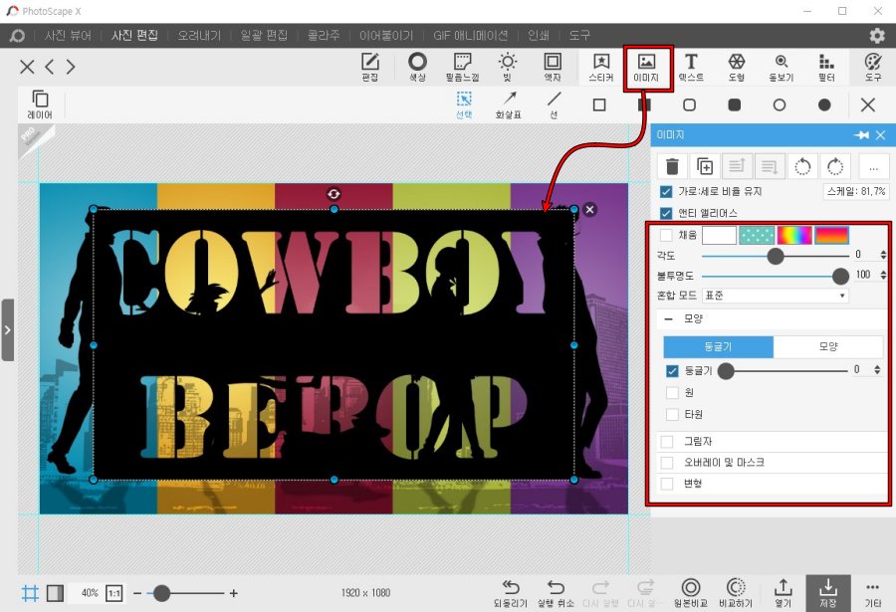Click the 열기 (Open) share icon
This screenshot has width=896, height=612.
point(783,592)
